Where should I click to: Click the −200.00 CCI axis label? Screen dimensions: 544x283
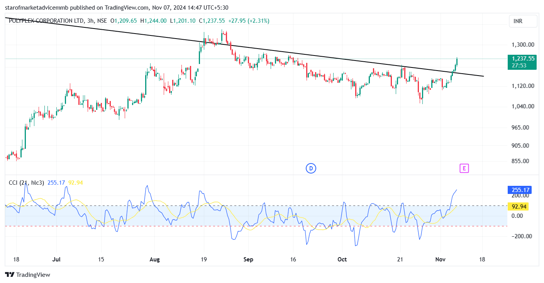point(522,236)
